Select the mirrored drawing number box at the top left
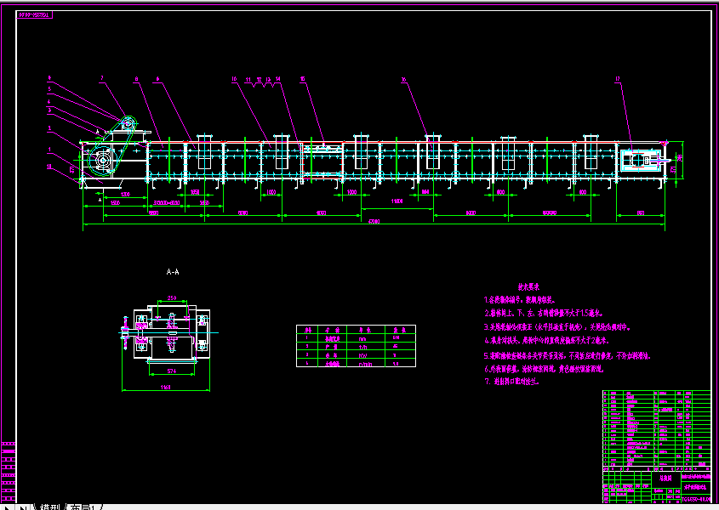Image resolution: width=719 pixels, height=510 pixels. [x=35, y=15]
